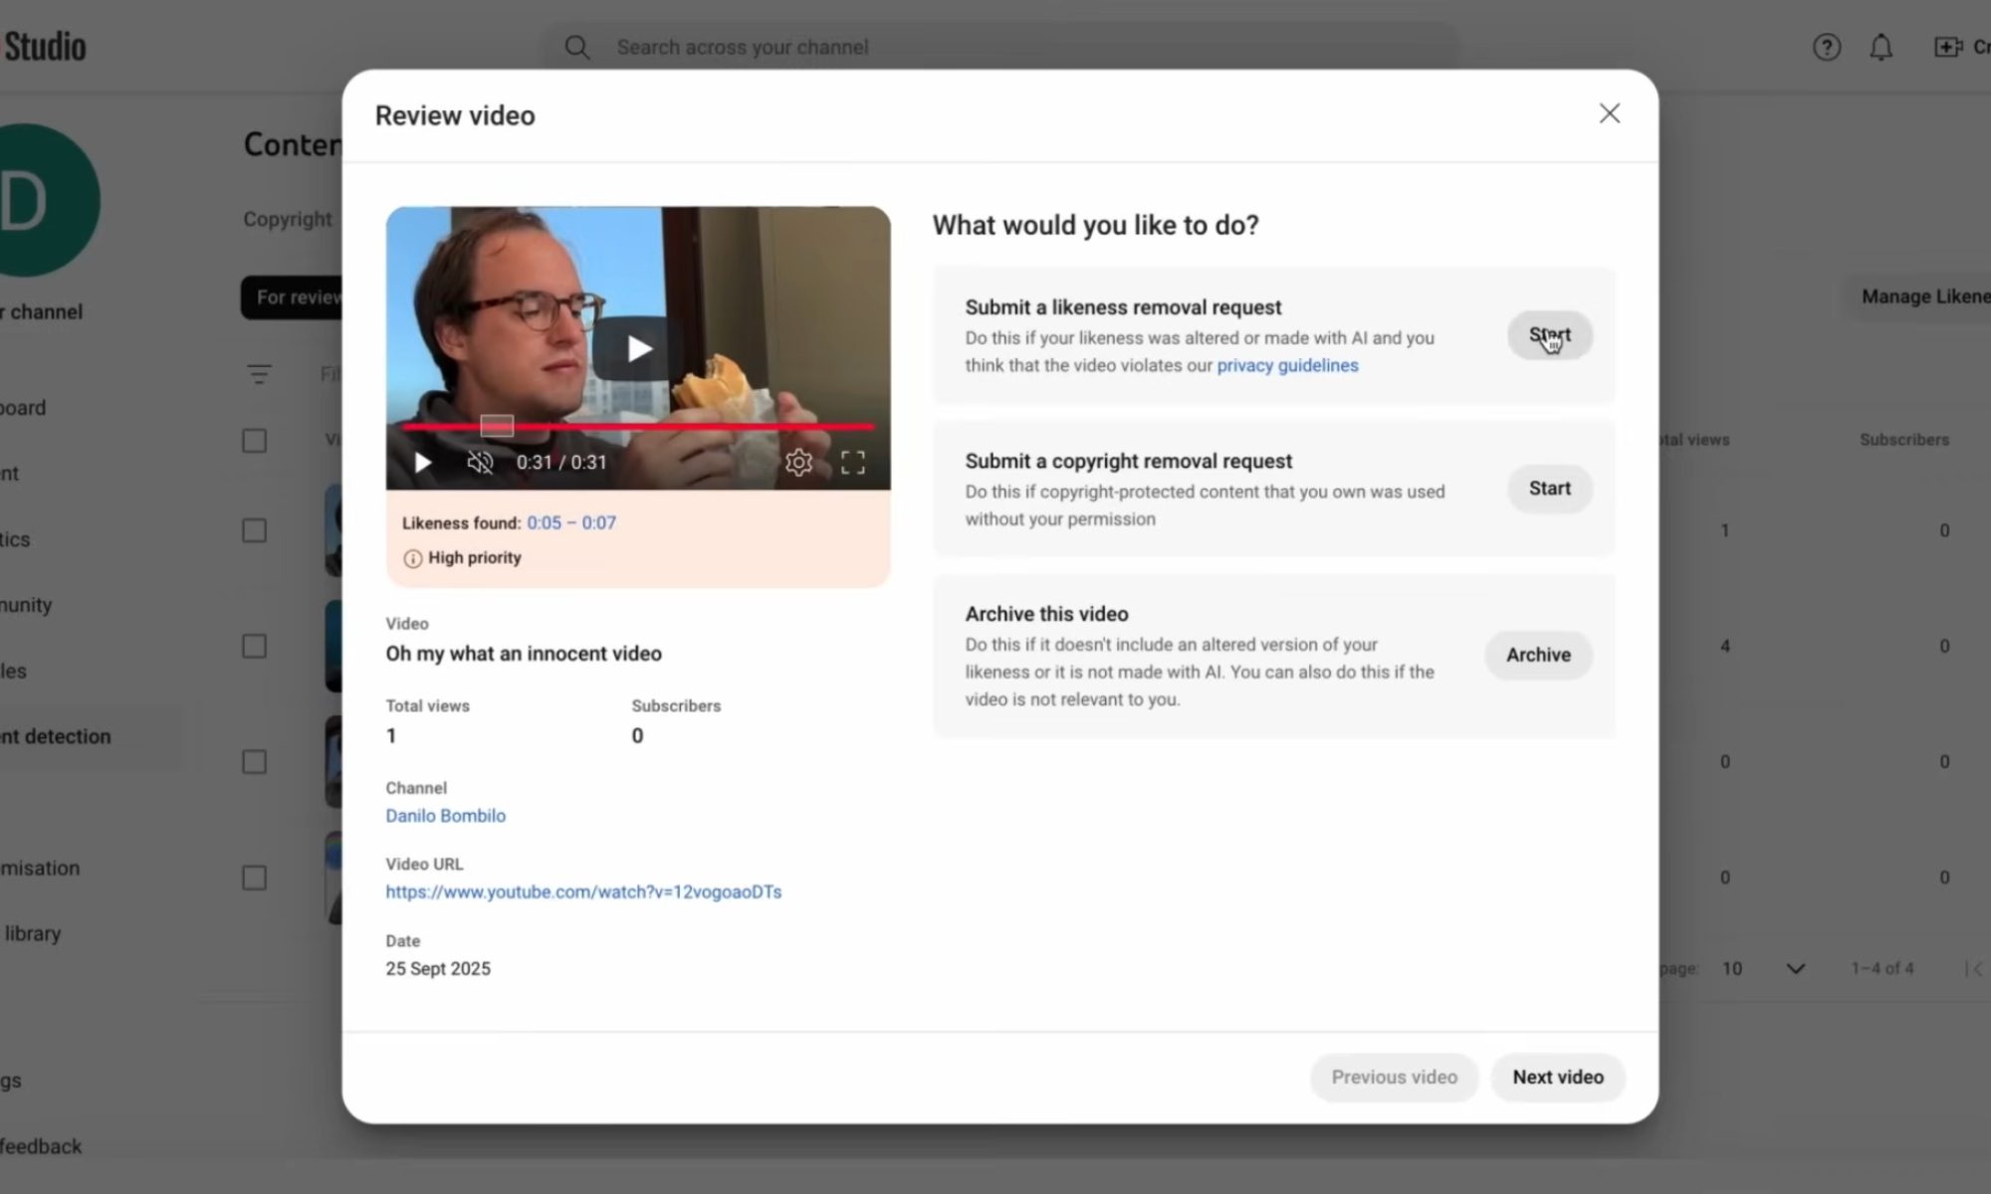Unmute the video preview speaker icon
Screen dimensions: 1991x1194
tap(480, 463)
